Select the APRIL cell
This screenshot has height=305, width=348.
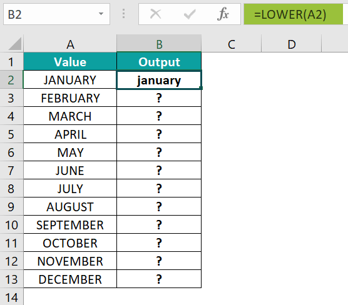(x=70, y=134)
